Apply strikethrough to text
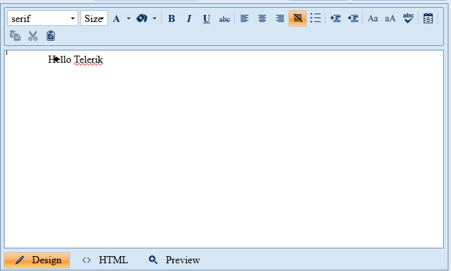 [x=225, y=19]
